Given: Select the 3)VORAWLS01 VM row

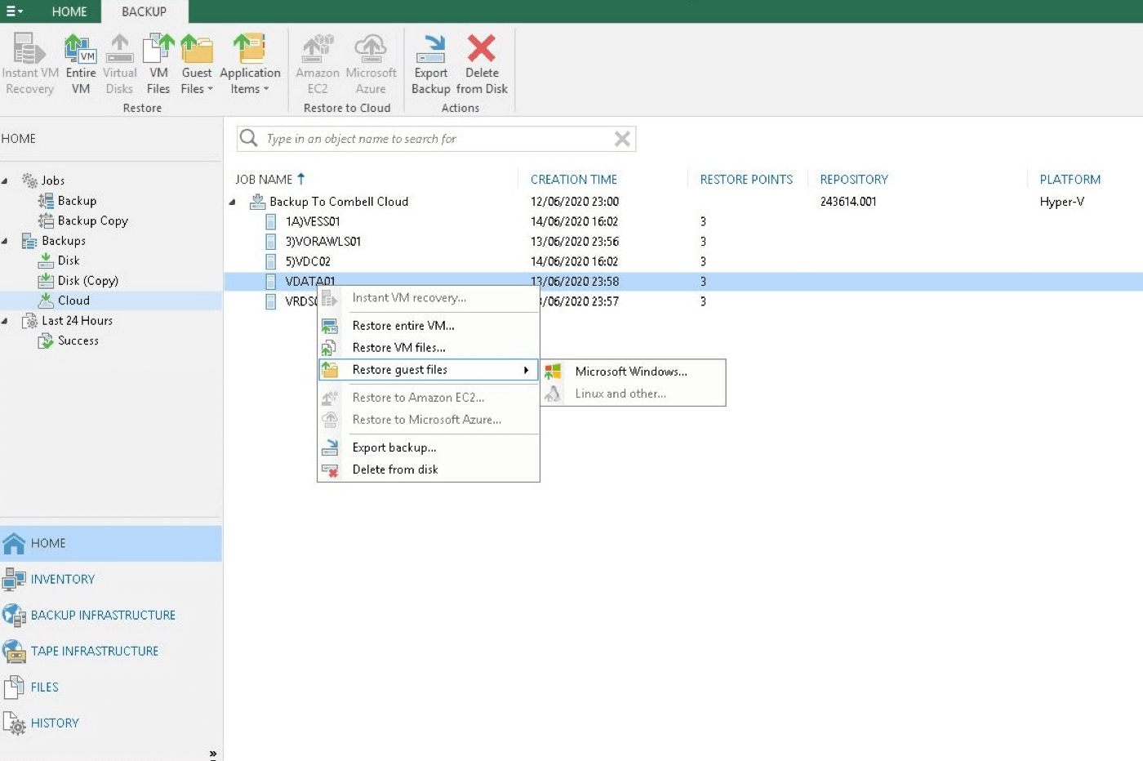Looking at the screenshot, I should pos(684,242).
